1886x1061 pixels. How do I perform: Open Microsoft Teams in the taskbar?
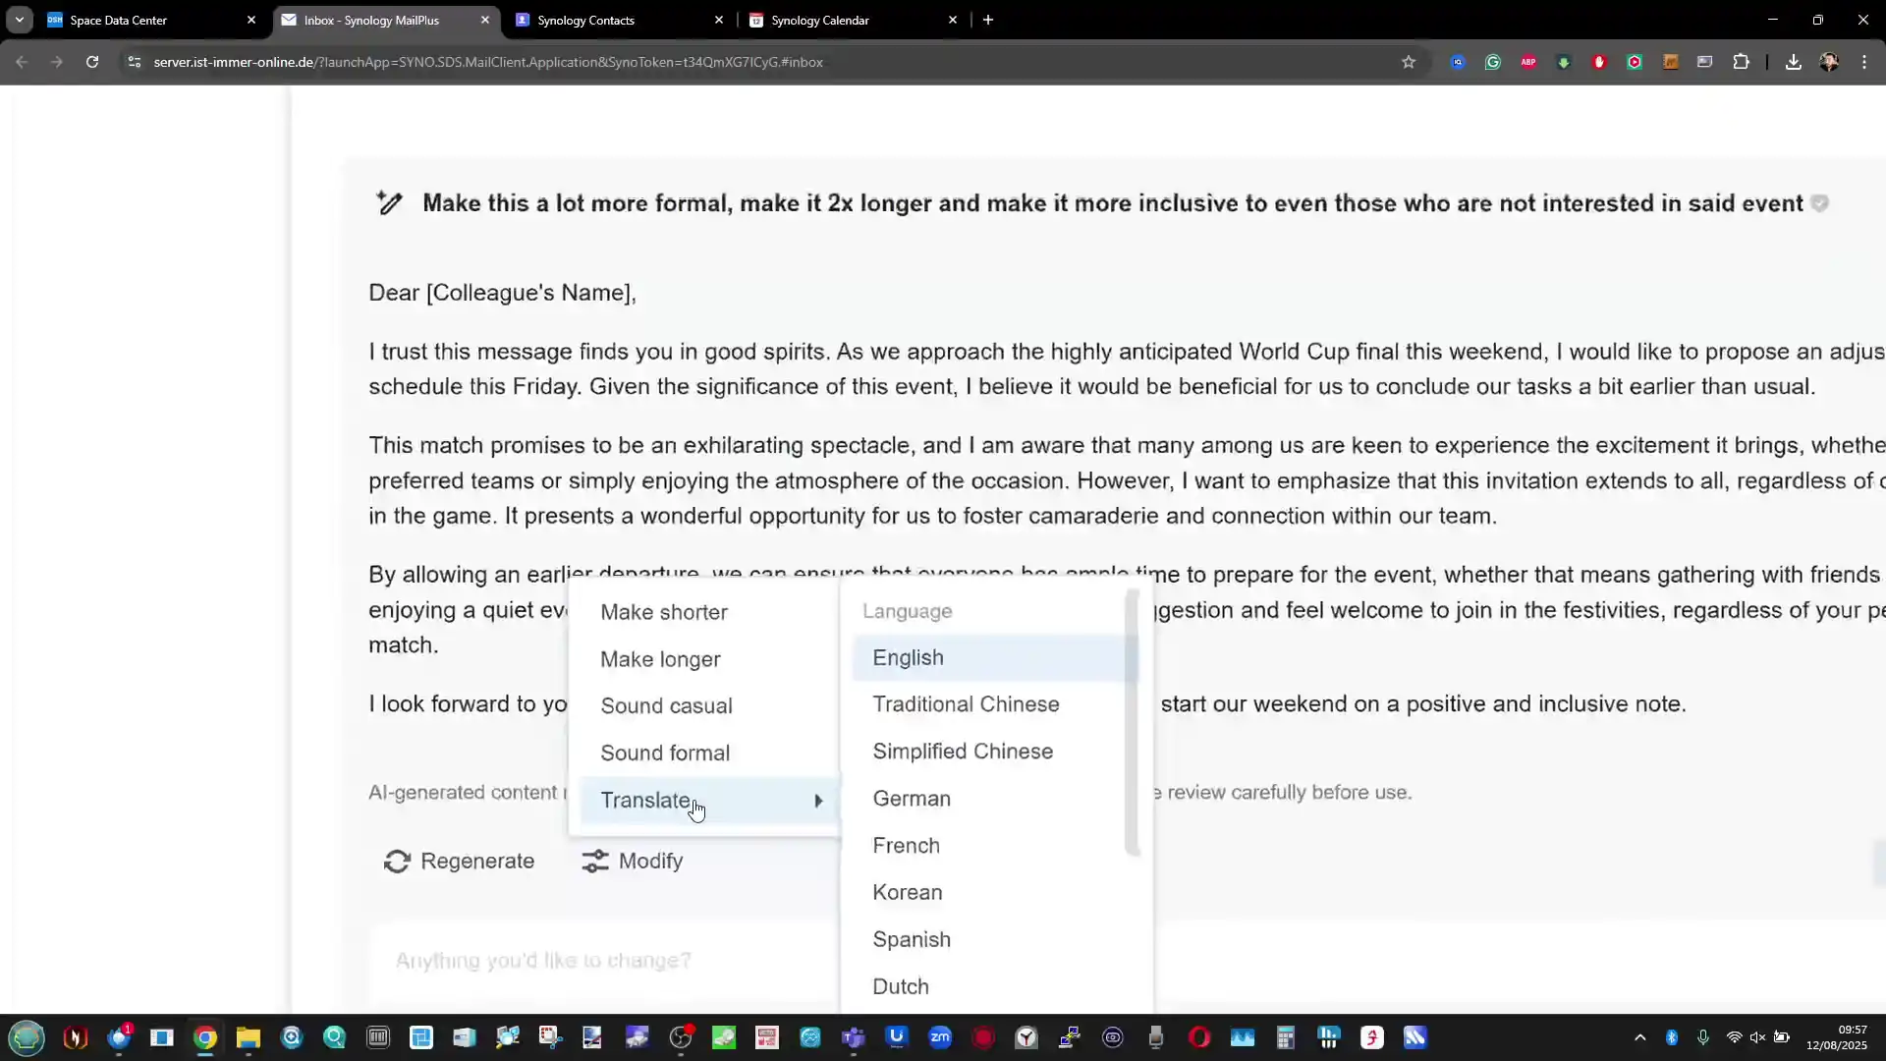point(854,1037)
